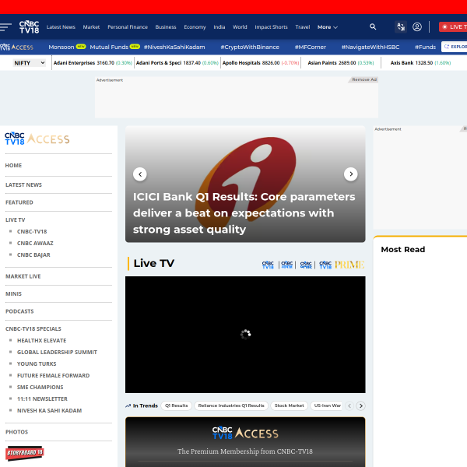Open the Business nav item
467x467 pixels.
(x=166, y=27)
